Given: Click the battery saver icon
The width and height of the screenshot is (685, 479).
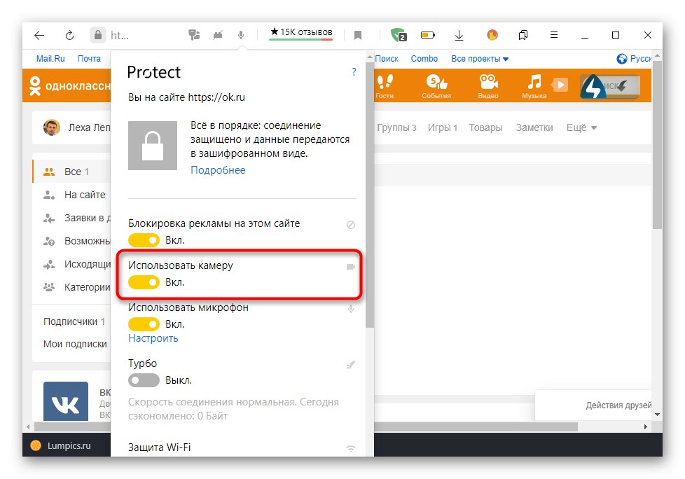Looking at the screenshot, I should point(428,35).
